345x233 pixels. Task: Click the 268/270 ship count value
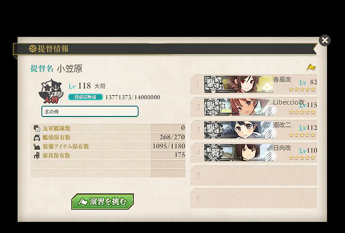click(172, 137)
